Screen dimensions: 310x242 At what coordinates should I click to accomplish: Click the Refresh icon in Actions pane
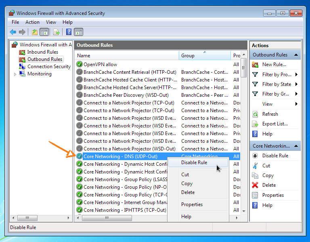coord(255,114)
